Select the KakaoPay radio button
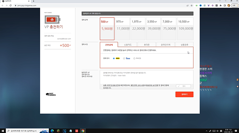Image resolution: width=239 pixels, height=133 pixels. tap(114, 58)
